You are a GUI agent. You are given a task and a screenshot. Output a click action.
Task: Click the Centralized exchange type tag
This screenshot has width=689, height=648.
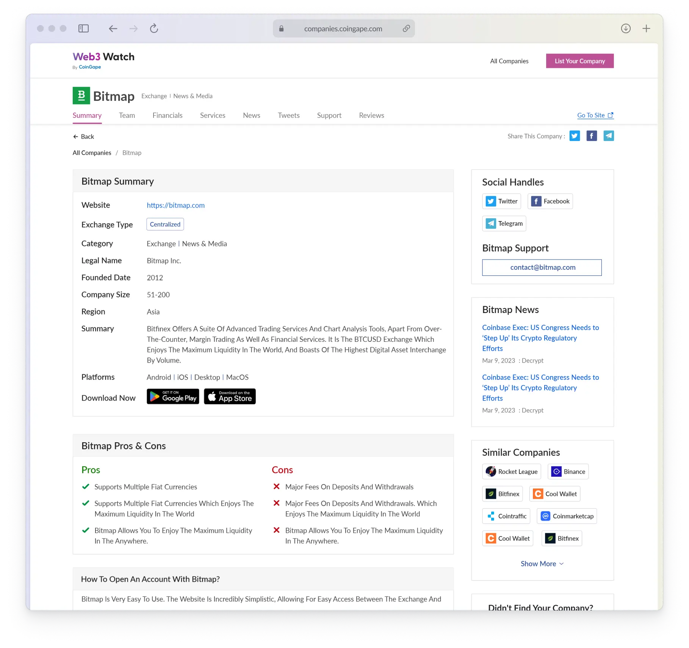click(x=165, y=224)
